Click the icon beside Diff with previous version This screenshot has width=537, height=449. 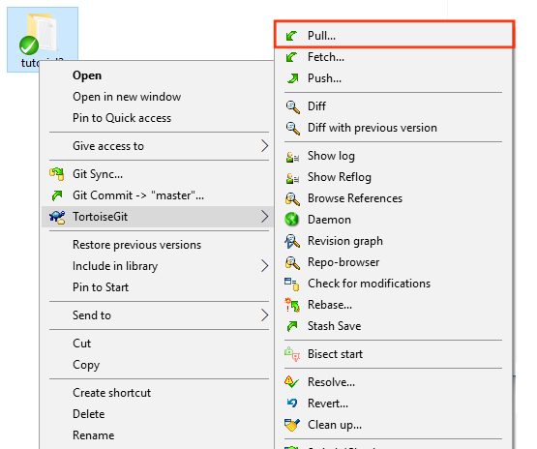click(x=292, y=128)
